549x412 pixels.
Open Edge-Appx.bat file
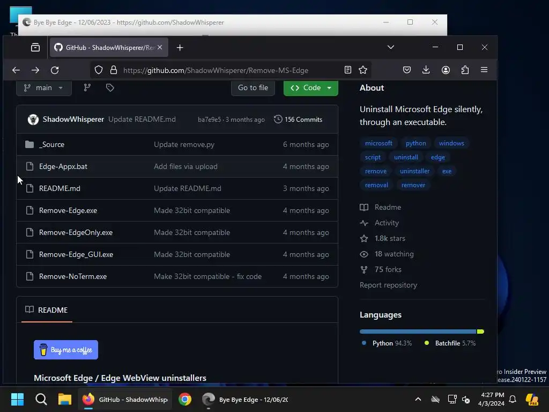63,166
